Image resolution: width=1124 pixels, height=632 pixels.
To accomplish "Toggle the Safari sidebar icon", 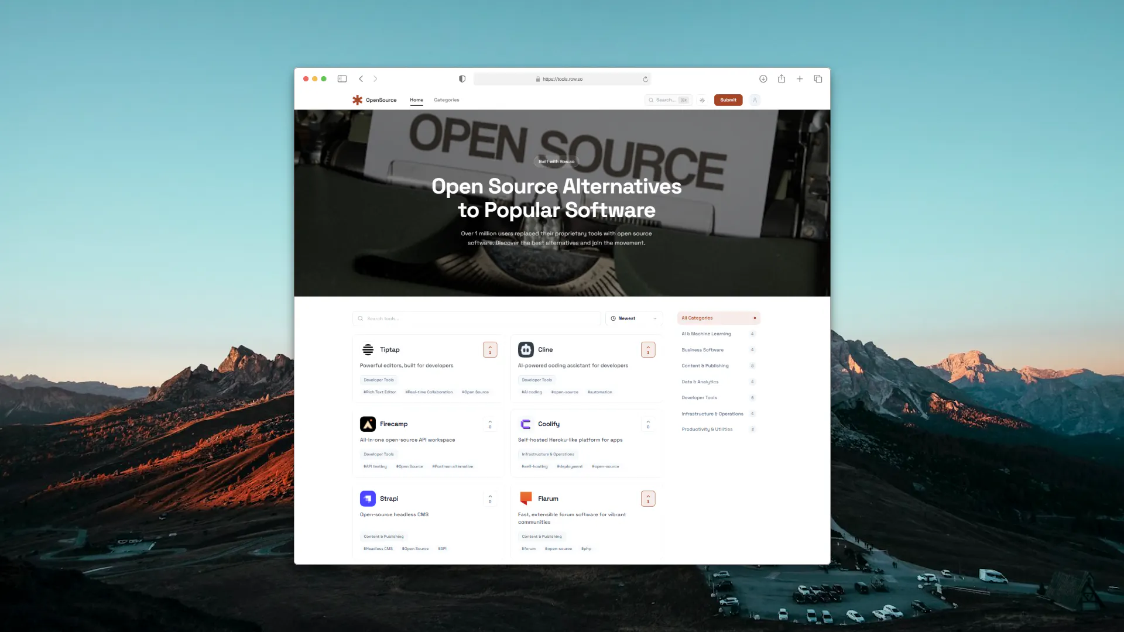I will (342, 79).
